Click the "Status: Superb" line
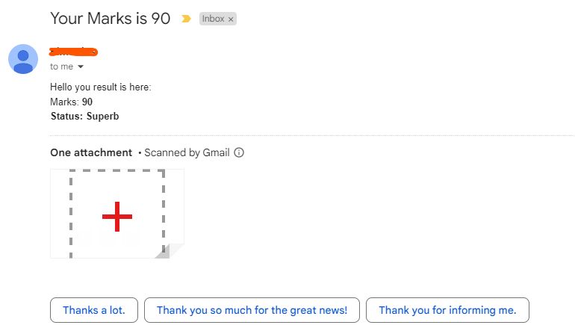The image size is (575, 331). (x=84, y=116)
